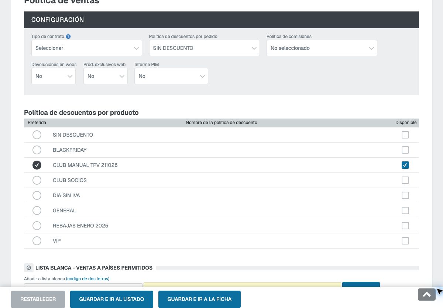Click GUARDAR E IR AL LISTADO
This screenshot has width=443, height=308.
(111, 299)
